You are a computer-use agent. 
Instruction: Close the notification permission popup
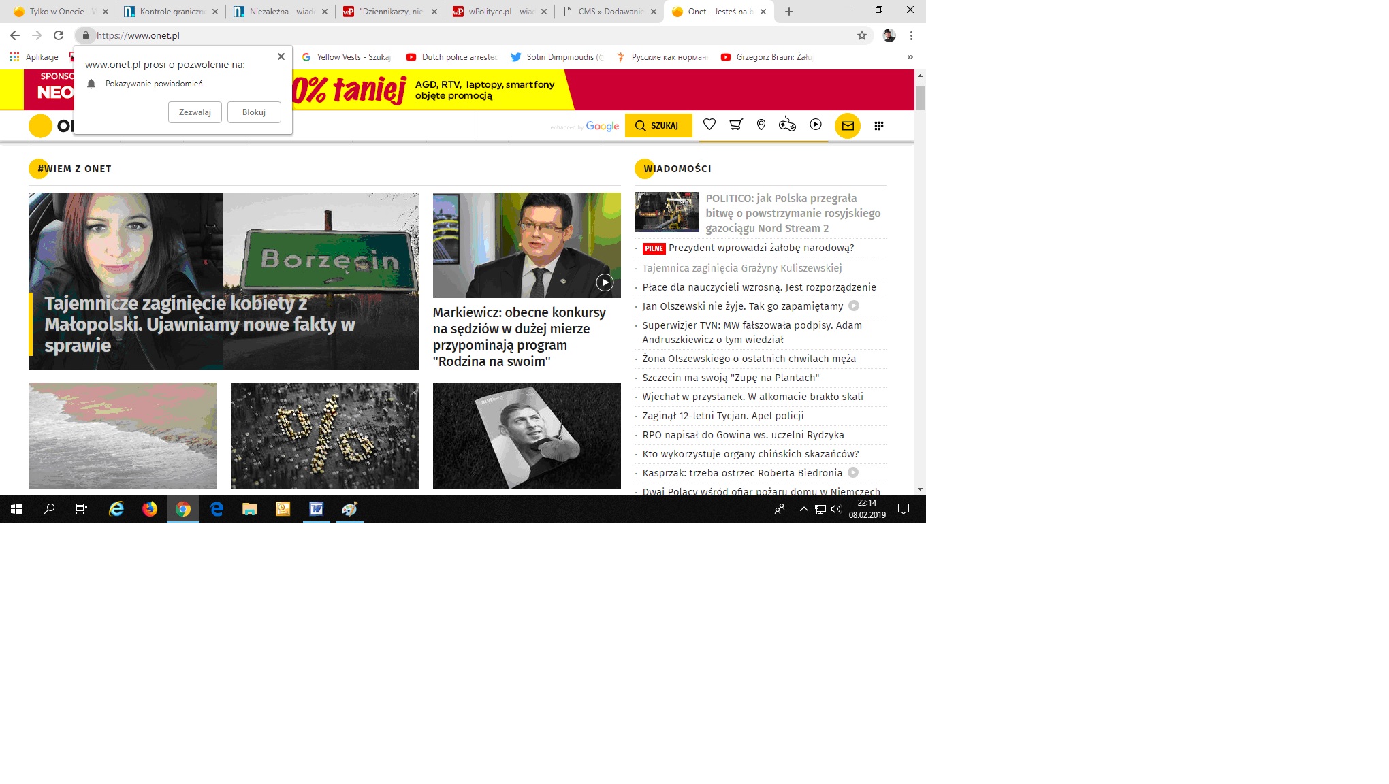pyautogui.click(x=281, y=56)
